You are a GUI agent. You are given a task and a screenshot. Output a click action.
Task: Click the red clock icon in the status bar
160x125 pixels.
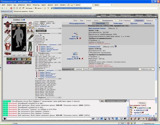[128, 123]
